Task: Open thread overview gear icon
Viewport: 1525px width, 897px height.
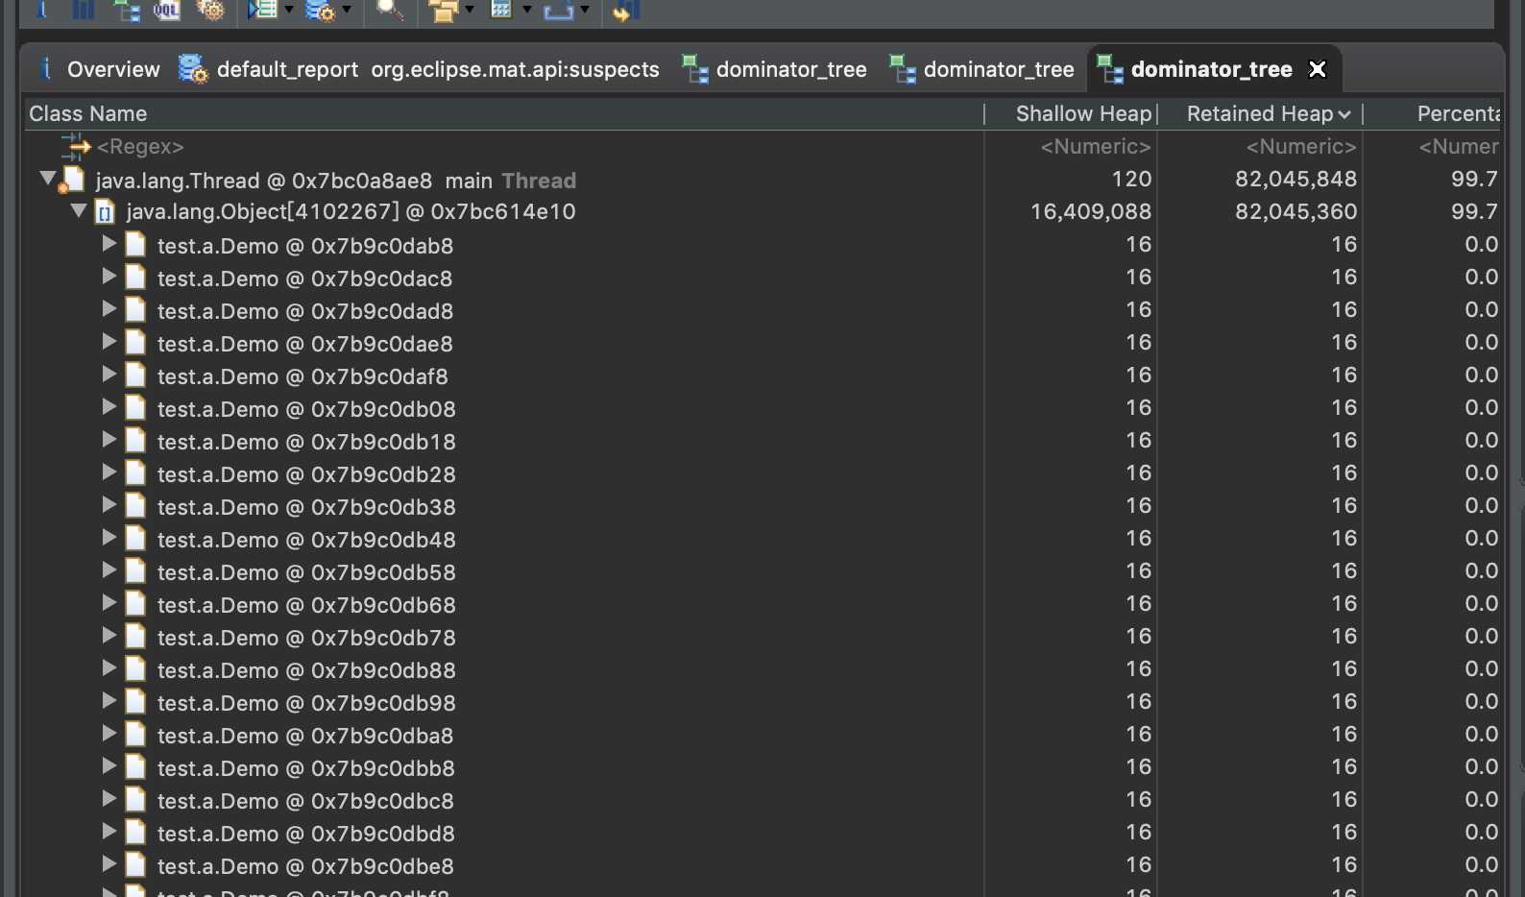Action: tap(210, 10)
